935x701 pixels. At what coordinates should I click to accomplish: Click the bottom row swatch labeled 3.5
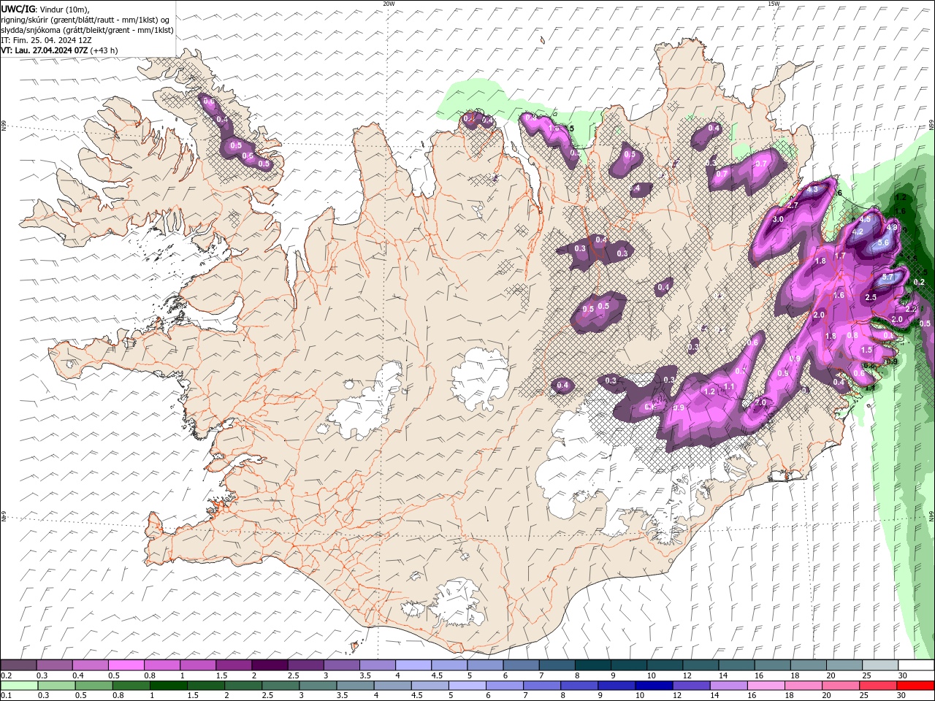354,686
